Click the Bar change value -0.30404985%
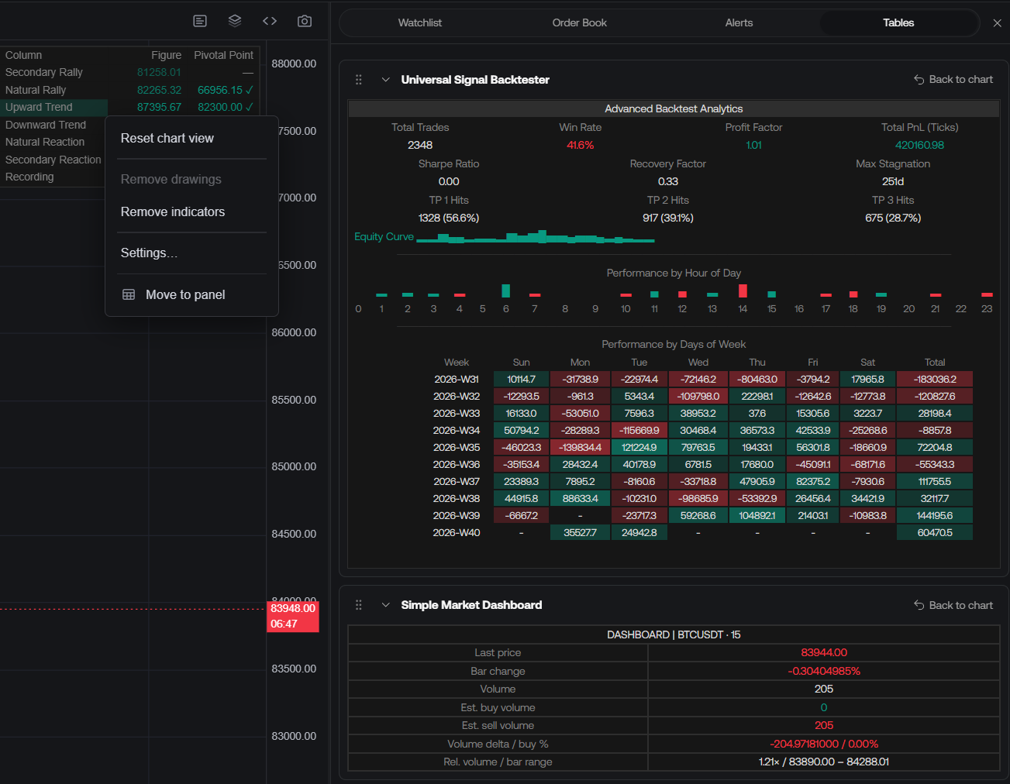 [x=824, y=672]
